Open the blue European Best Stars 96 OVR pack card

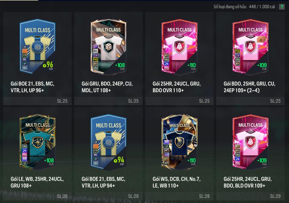pos(38,46)
